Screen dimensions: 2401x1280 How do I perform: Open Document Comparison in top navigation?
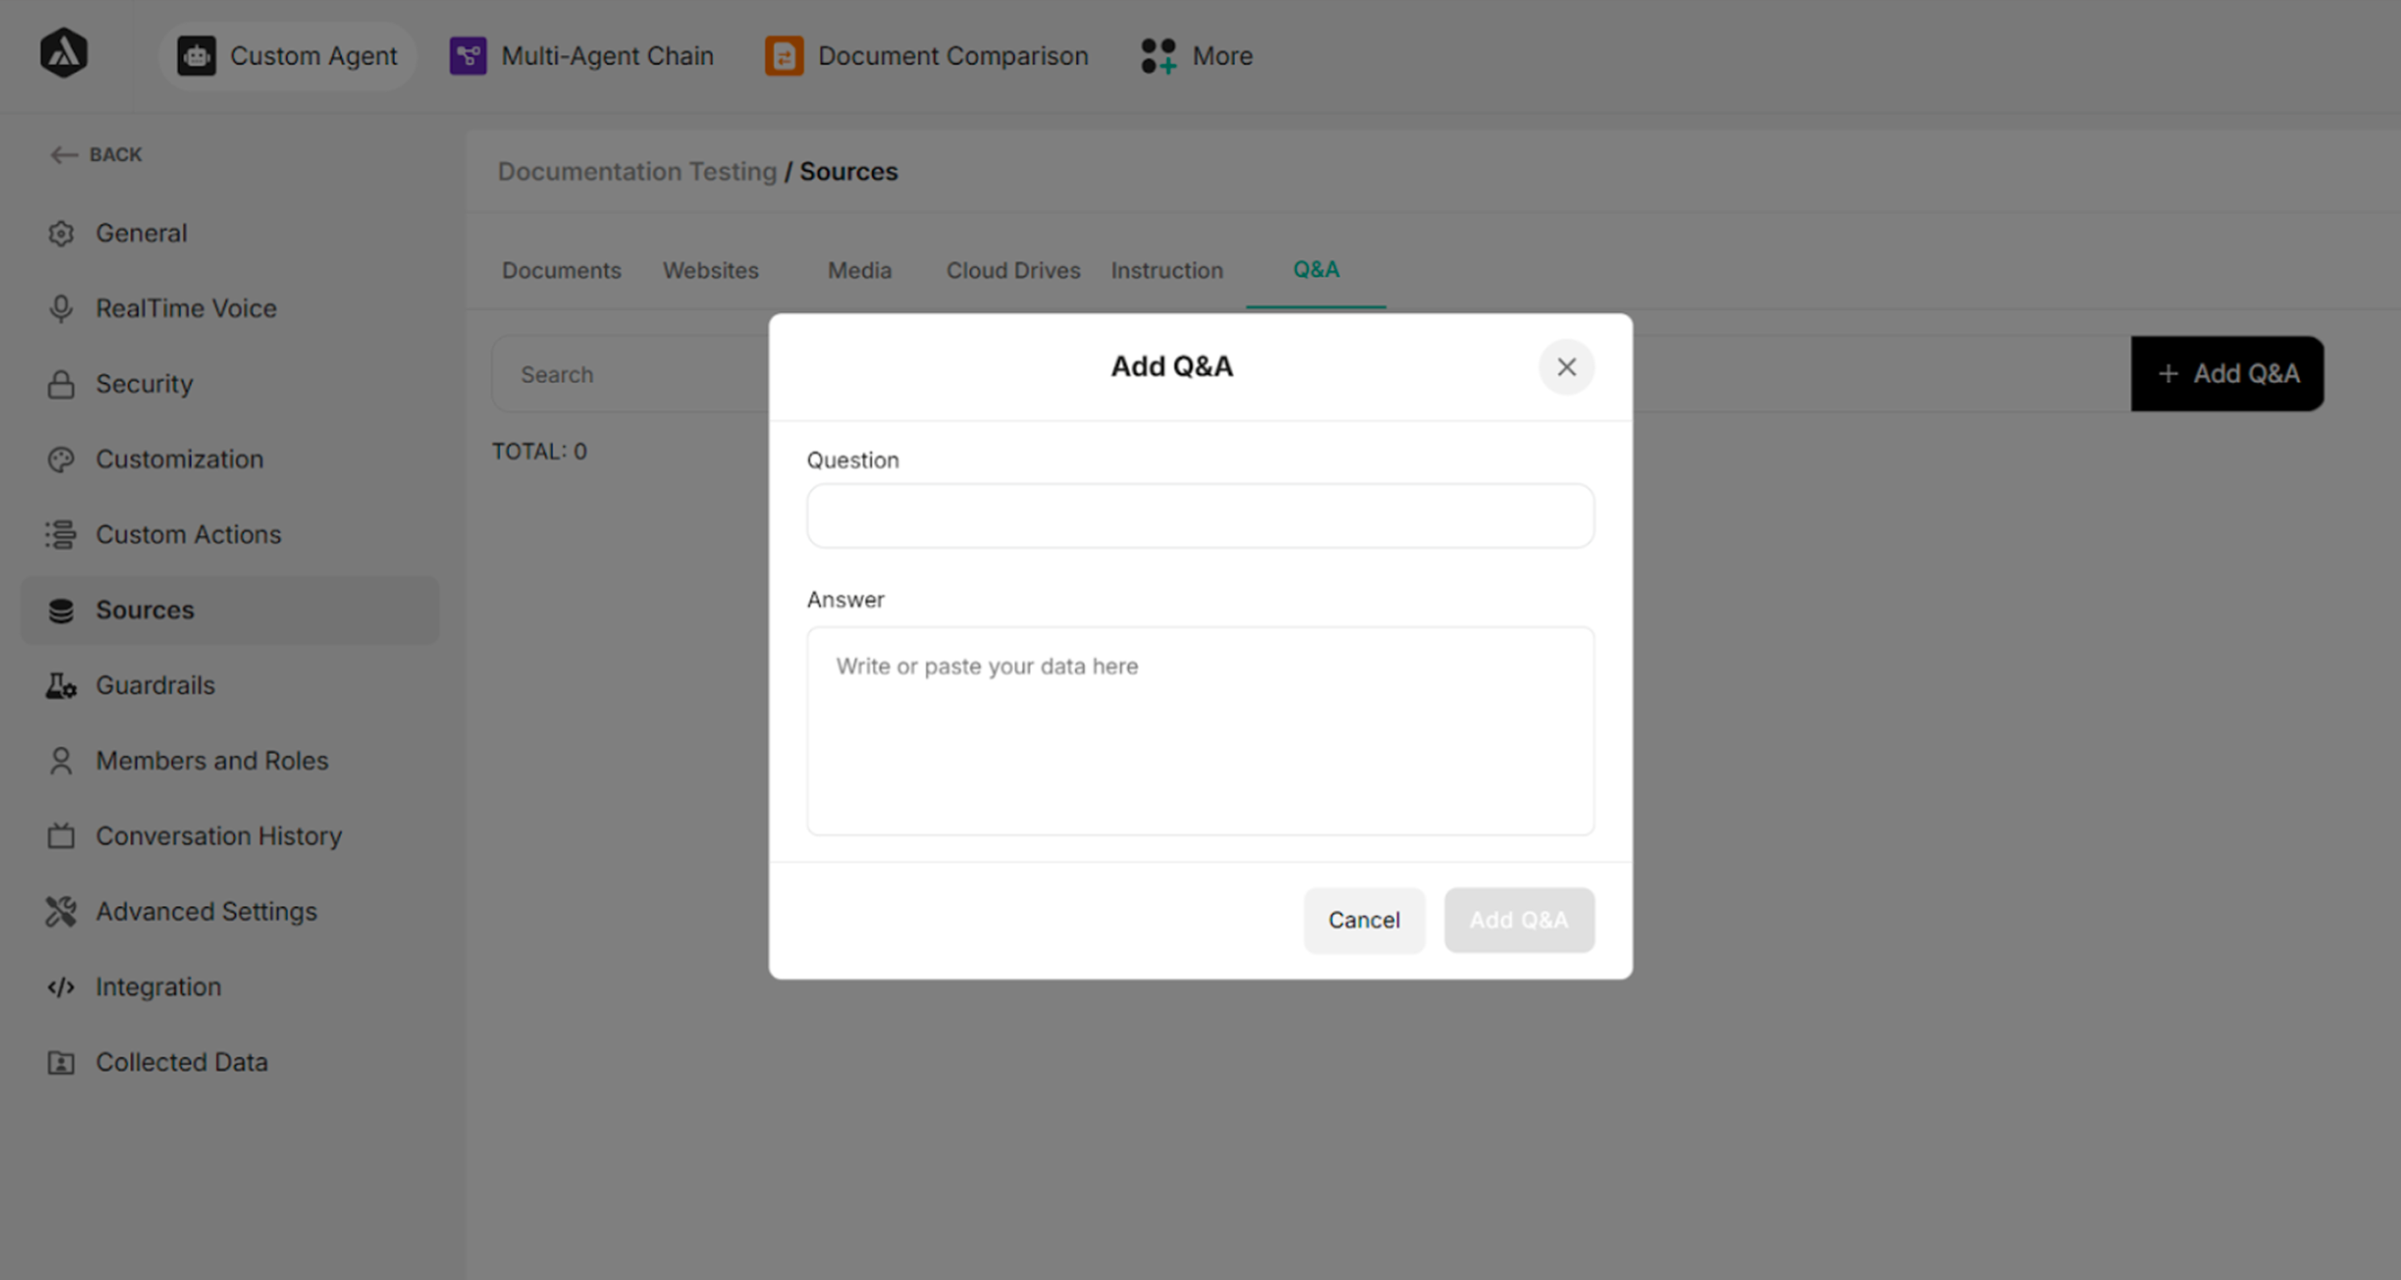(927, 56)
